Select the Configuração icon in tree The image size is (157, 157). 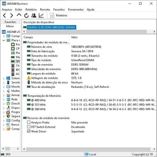(8, 121)
